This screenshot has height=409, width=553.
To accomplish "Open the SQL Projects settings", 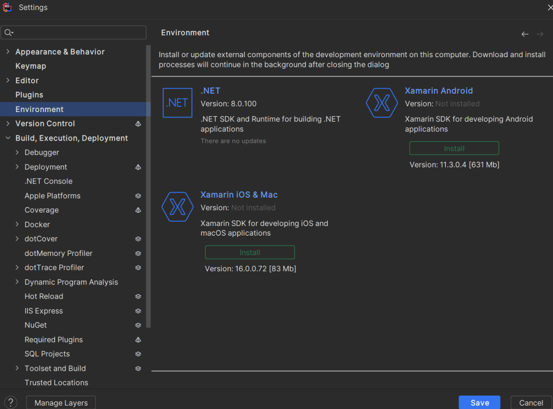I will (x=47, y=354).
